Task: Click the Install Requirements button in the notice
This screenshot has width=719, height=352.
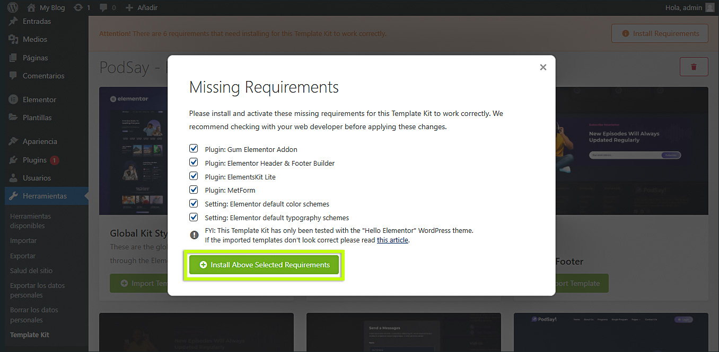Action: (660, 33)
